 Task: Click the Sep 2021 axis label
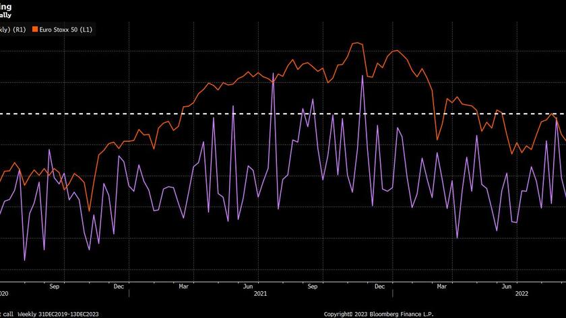312,286
